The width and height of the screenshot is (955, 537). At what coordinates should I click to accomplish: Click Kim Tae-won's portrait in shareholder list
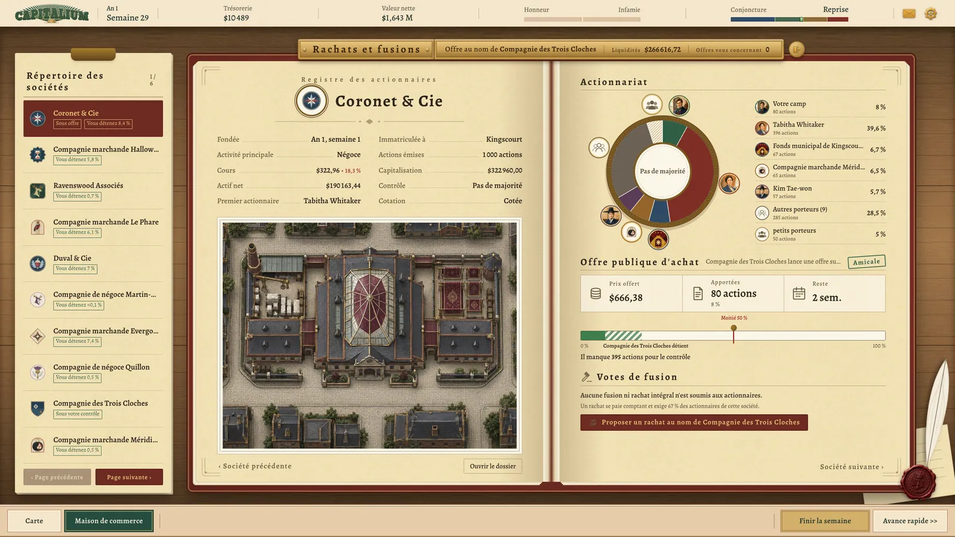[762, 192]
